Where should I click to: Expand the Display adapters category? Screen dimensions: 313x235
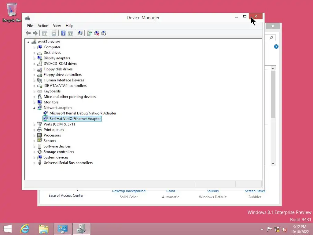34,58
